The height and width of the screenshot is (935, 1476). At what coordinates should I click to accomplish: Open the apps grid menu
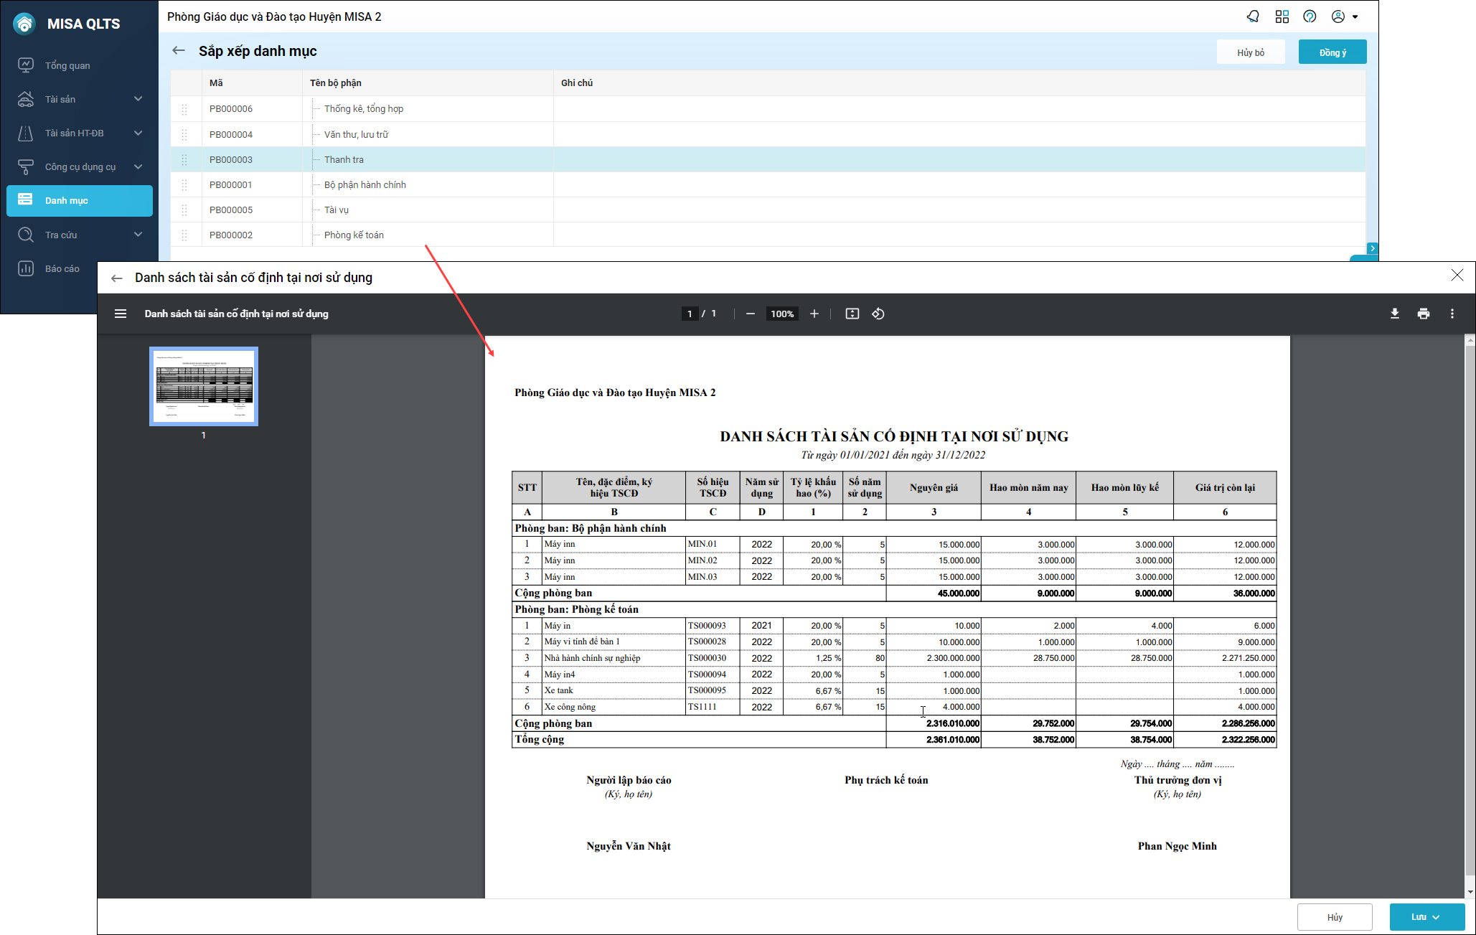pos(1282,17)
